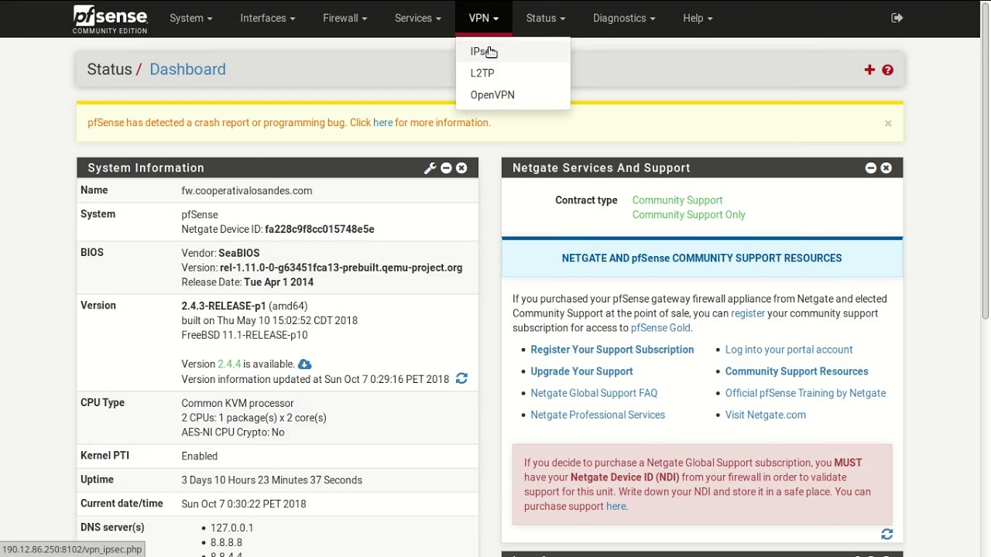991x557 pixels.
Task: Select IPsec from the VPN menu
Action: tap(513, 51)
